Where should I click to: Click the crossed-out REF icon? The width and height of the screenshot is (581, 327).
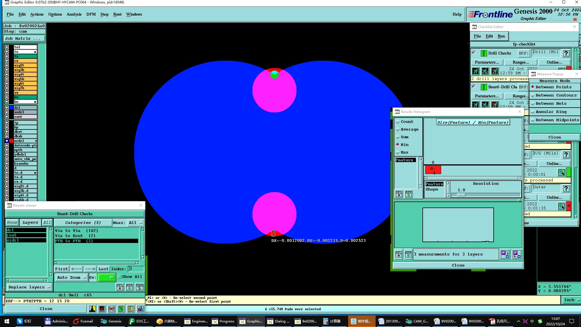pyautogui.click(x=111, y=309)
